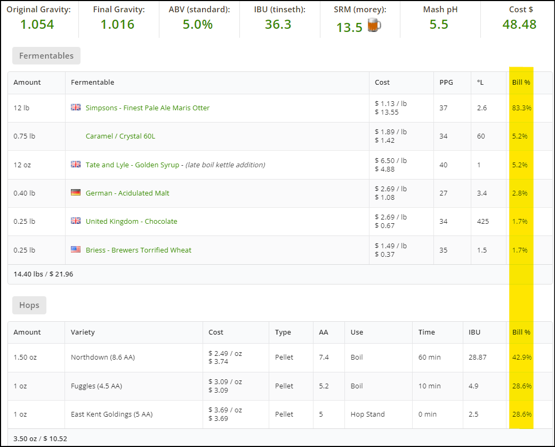Viewport: 555px width, 447px height.
Task: Select the East Kent Goldings (5 AA) variety
Action: pos(111,414)
